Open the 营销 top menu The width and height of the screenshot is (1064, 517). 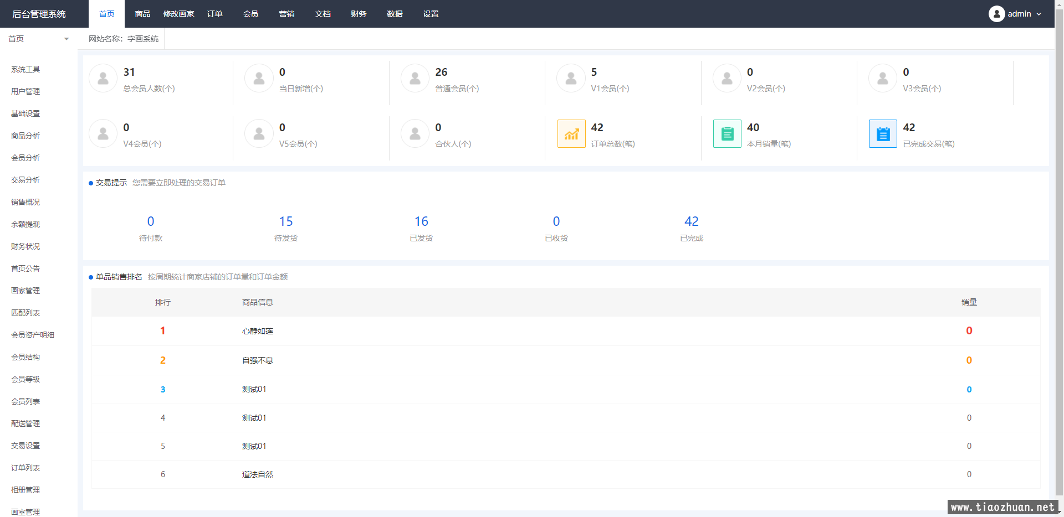(x=287, y=14)
